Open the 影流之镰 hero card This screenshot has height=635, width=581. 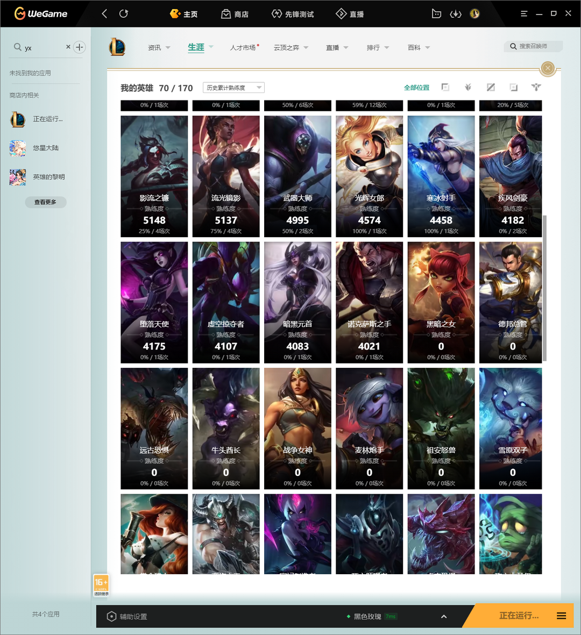pyautogui.click(x=154, y=176)
